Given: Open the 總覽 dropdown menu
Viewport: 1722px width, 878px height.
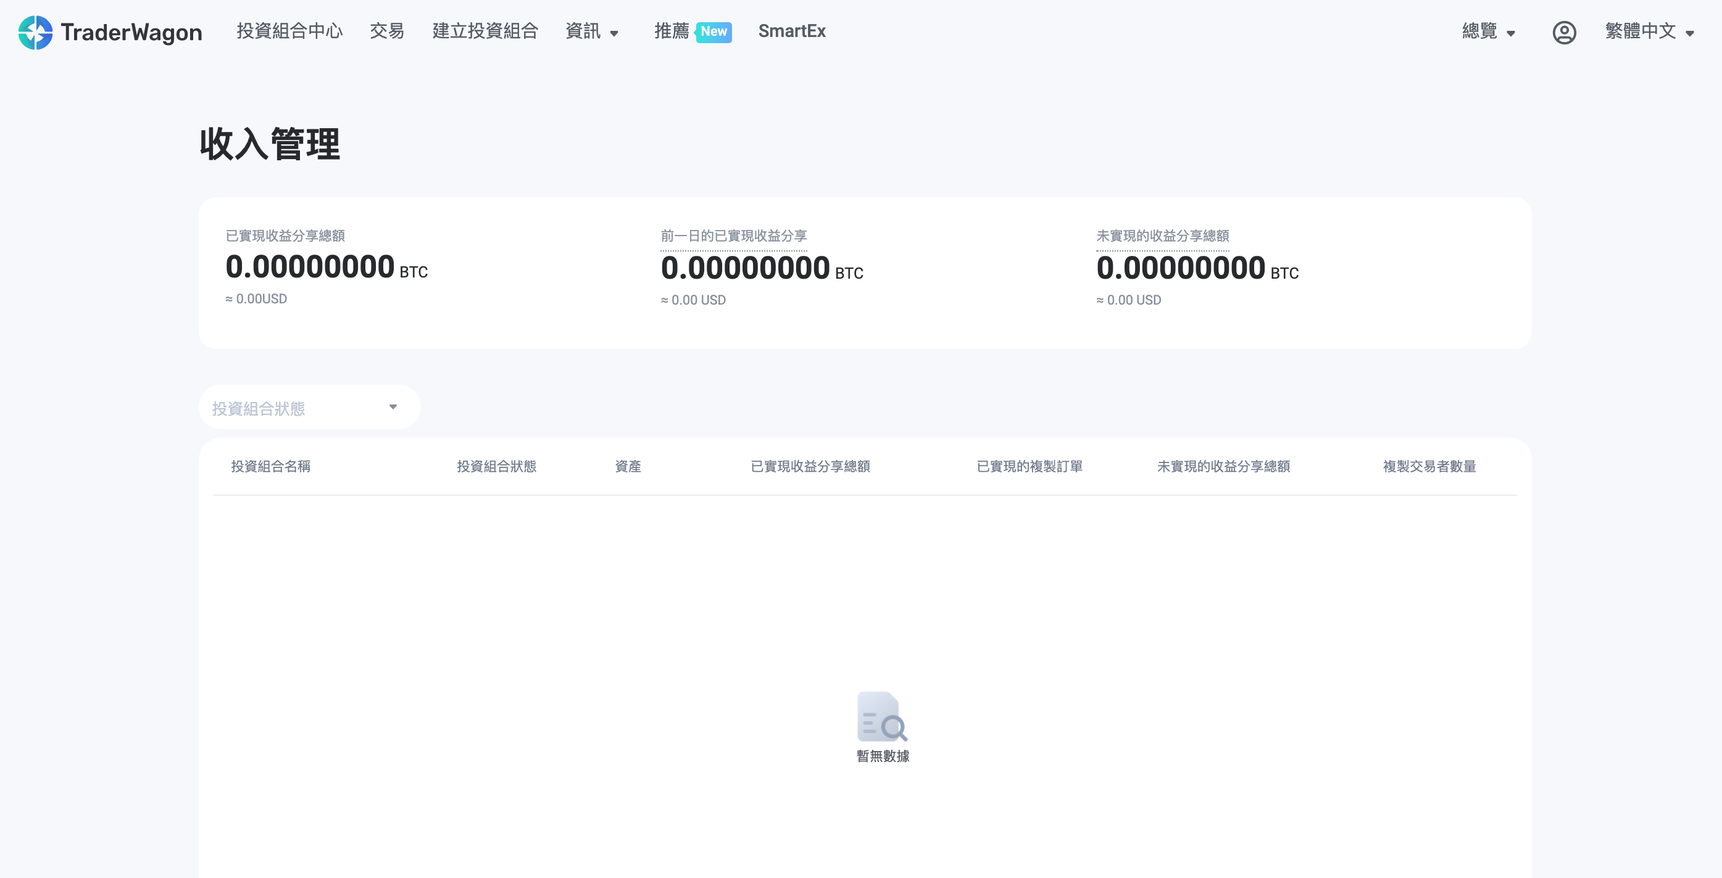Looking at the screenshot, I should (x=1487, y=31).
